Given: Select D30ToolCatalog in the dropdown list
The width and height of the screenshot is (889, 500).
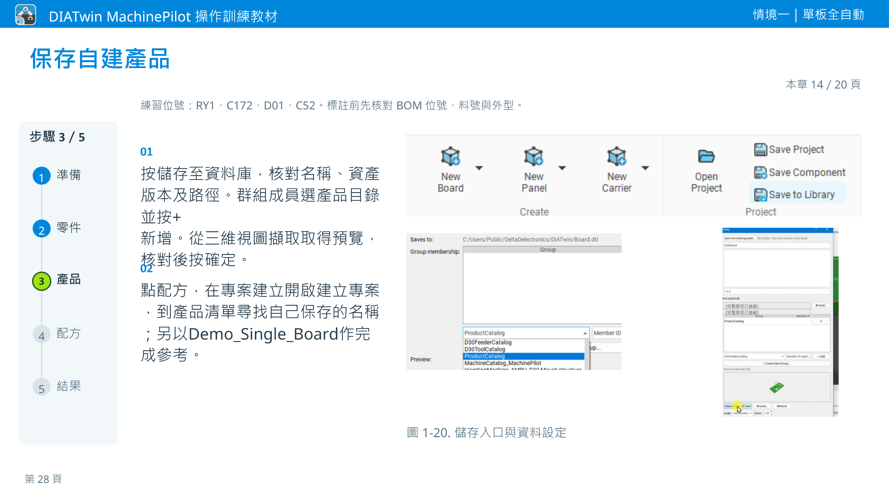Looking at the screenshot, I should 523,349.
